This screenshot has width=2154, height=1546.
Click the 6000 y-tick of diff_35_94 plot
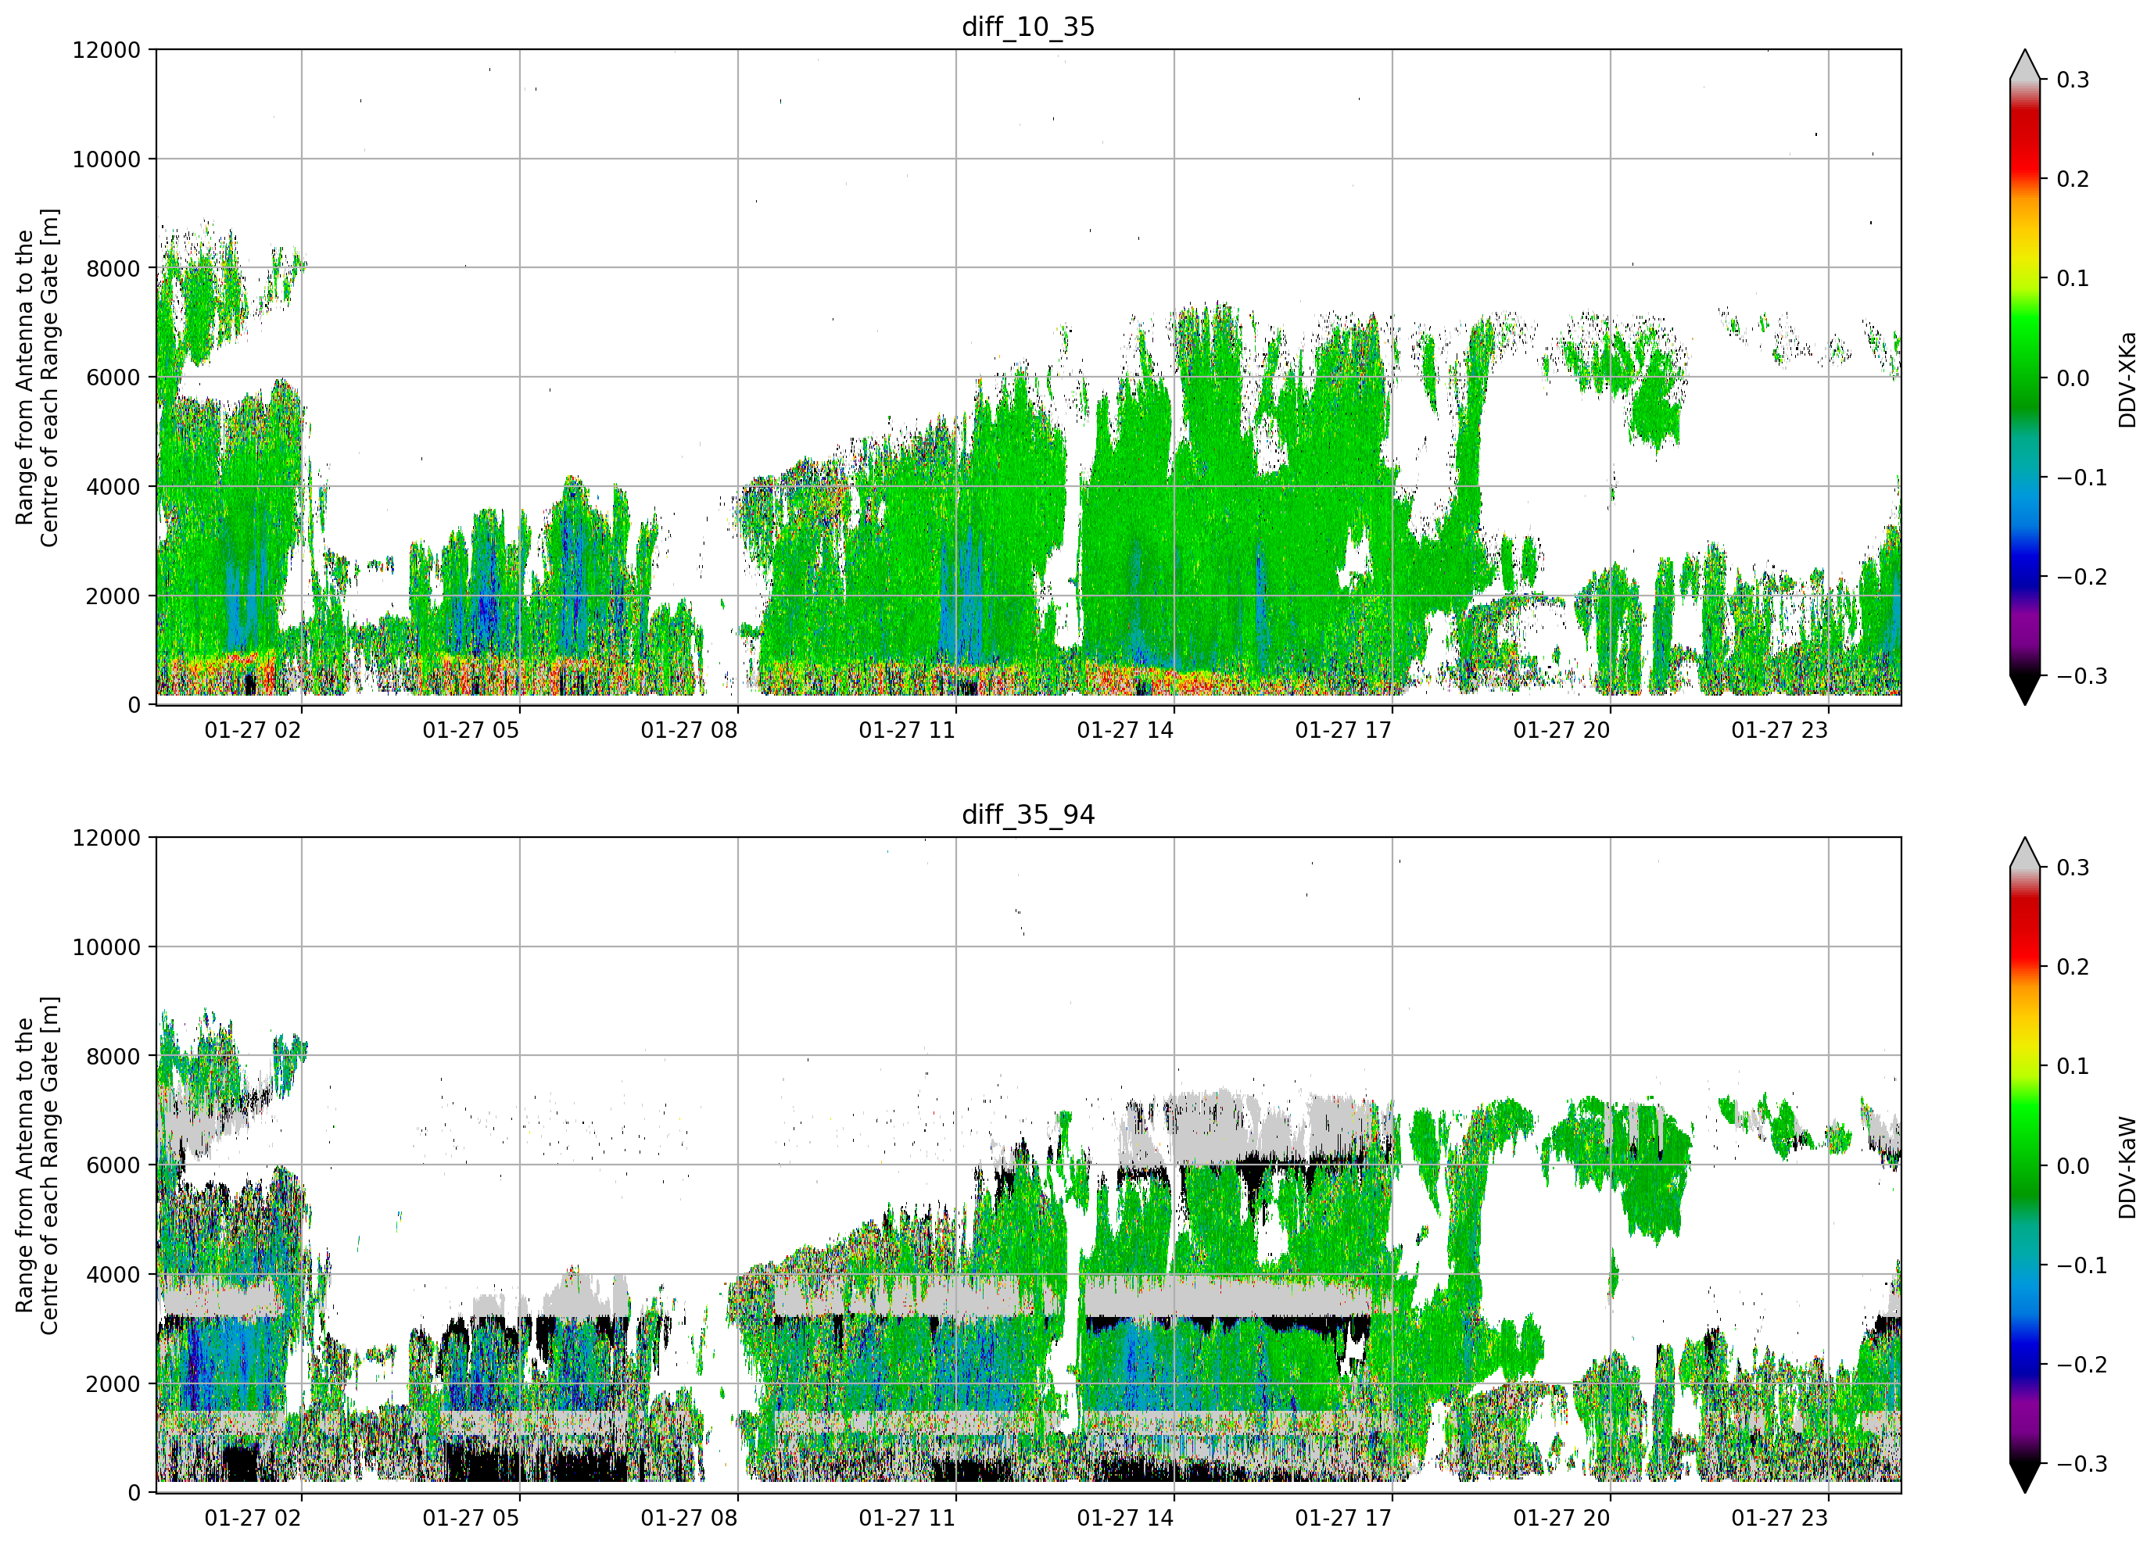click(x=113, y=1166)
